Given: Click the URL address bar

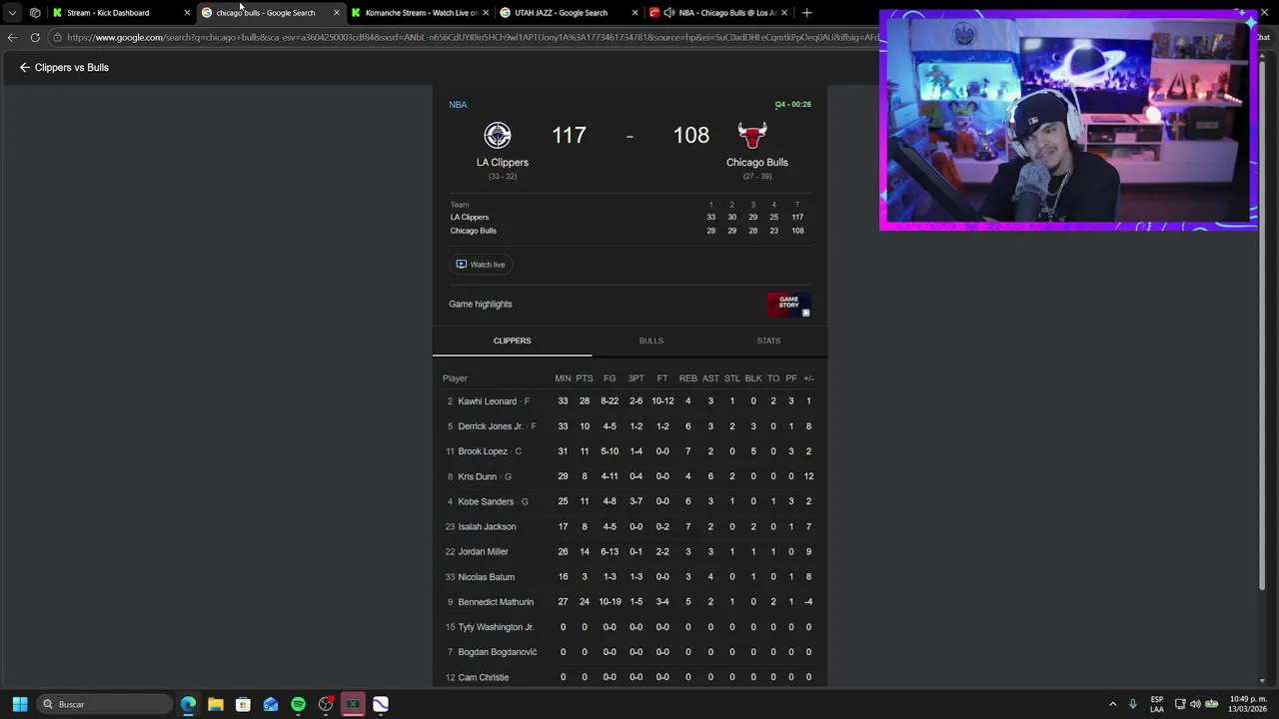Looking at the screenshot, I should pos(470,37).
